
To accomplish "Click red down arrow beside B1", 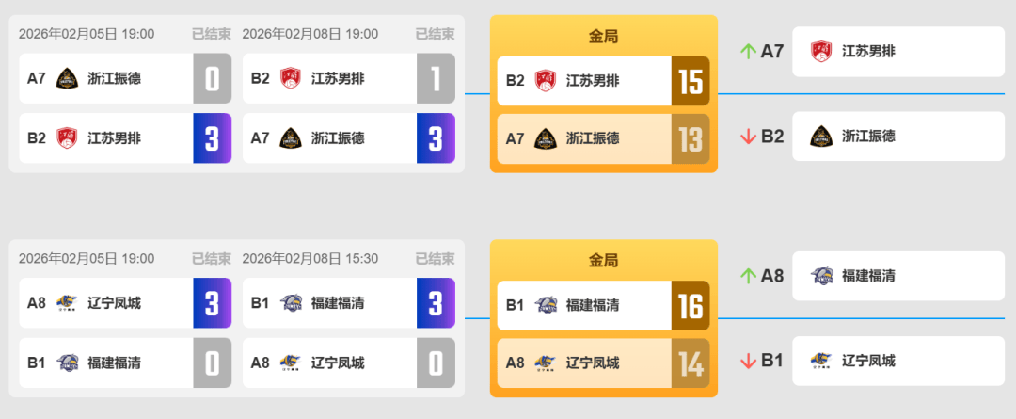I will (749, 361).
